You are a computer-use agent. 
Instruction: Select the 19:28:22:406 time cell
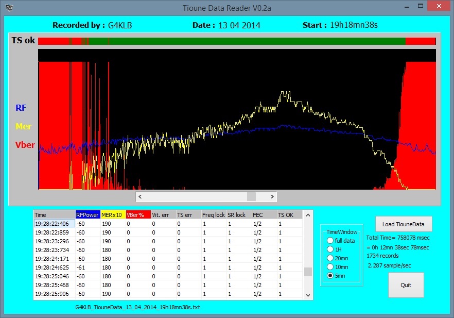(54, 224)
